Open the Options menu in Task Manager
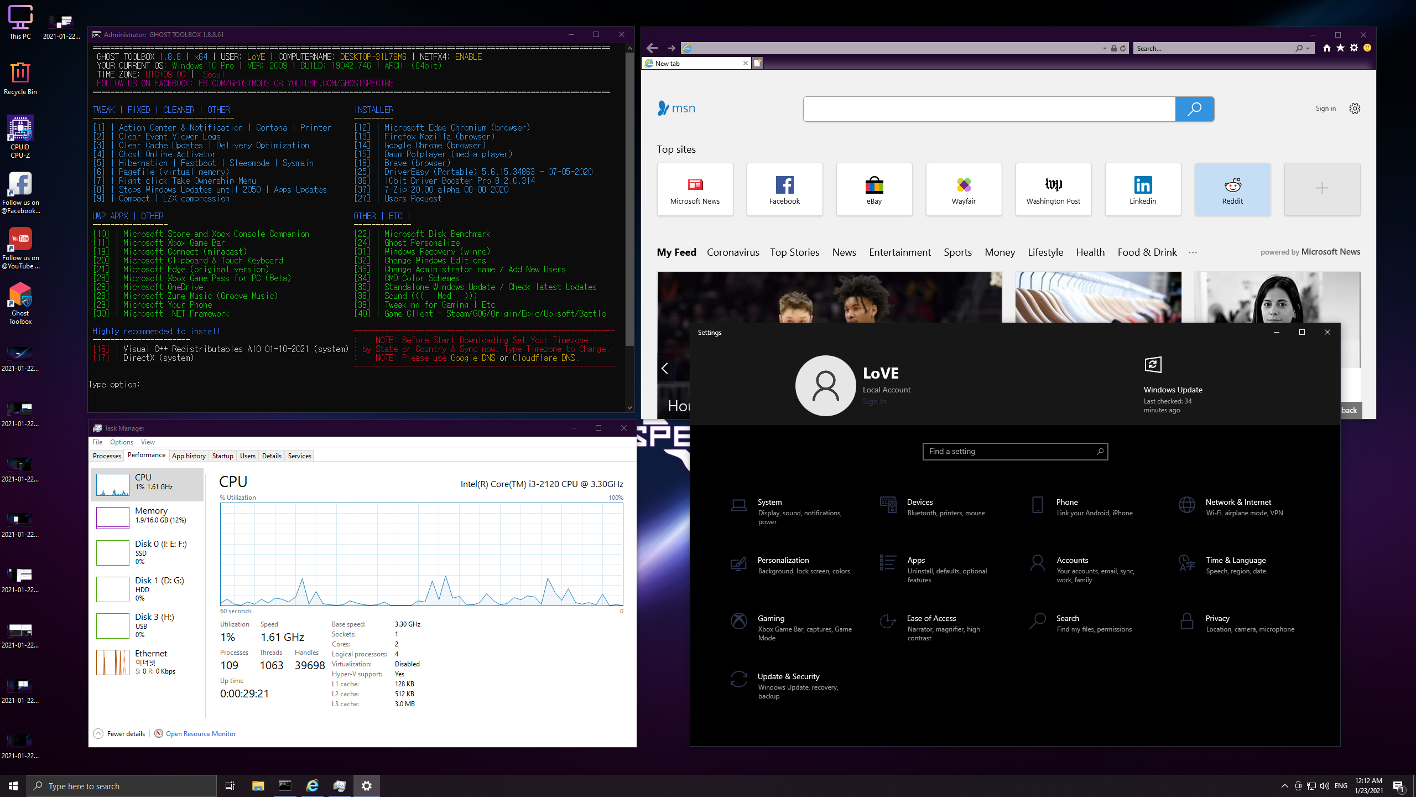Viewport: 1416px width, 797px height. point(121,442)
